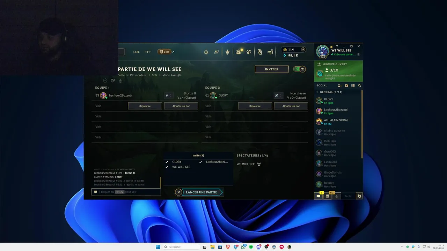Select offline friend chaîne payante

point(337,132)
